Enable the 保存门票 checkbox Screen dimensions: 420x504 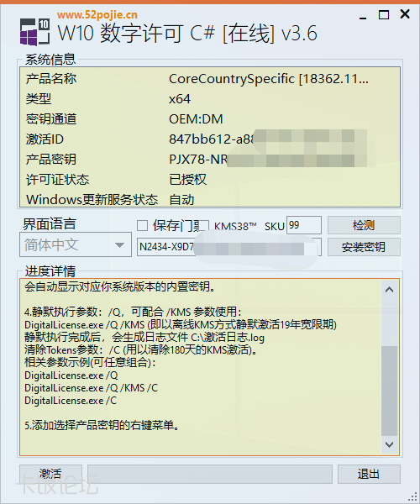click(142, 226)
